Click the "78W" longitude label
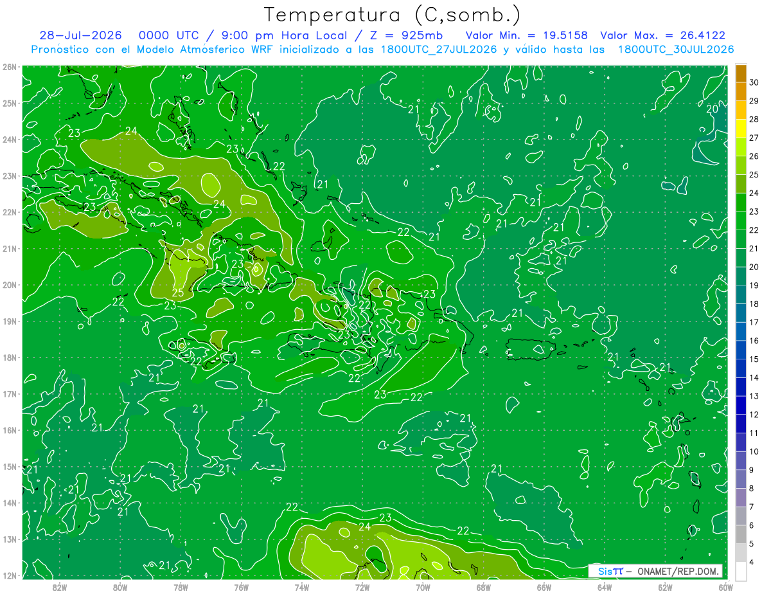 [181, 586]
